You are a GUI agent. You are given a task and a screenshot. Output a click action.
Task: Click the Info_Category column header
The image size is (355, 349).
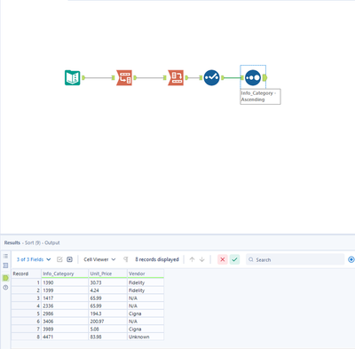coord(65,274)
